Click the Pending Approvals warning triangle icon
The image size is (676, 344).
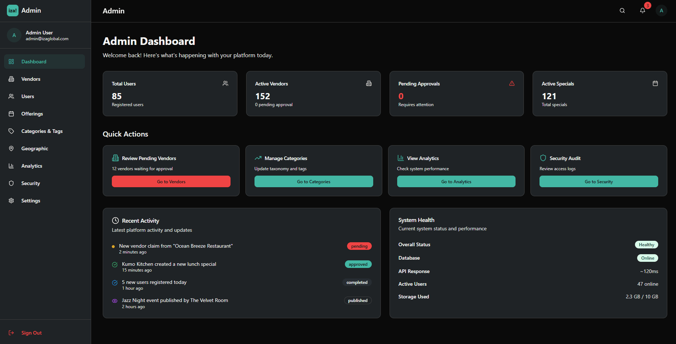click(512, 84)
